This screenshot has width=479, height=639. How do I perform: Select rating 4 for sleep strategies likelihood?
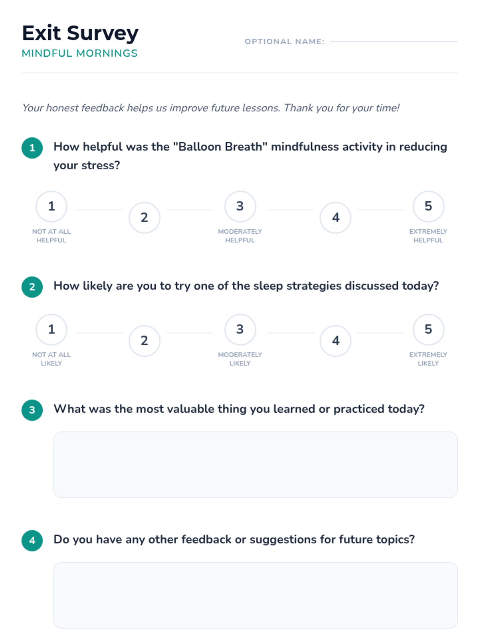[x=336, y=341]
